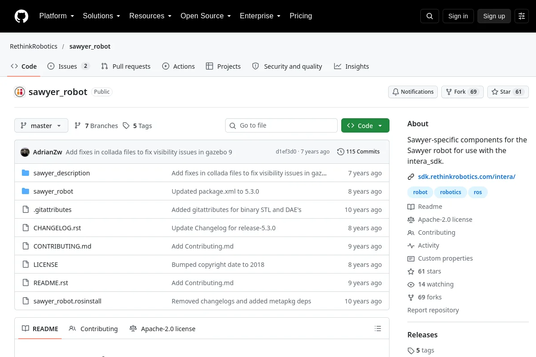Screen dimensions: 536x357
Task: Click the sawyer_robot folder icon
Action: click(x=25, y=191)
